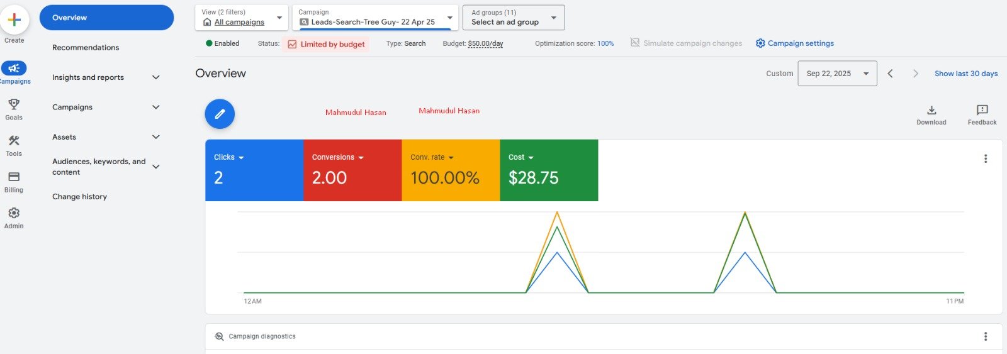Click the blue pencil edit button
The image size is (1007, 354).
coord(220,114)
